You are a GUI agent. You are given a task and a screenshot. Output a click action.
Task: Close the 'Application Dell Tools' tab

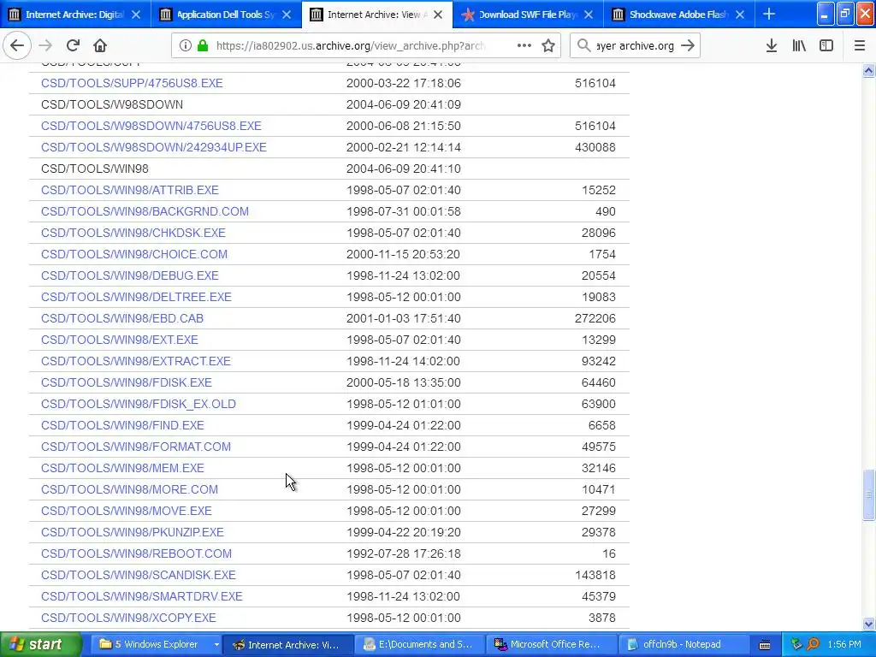(x=287, y=15)
